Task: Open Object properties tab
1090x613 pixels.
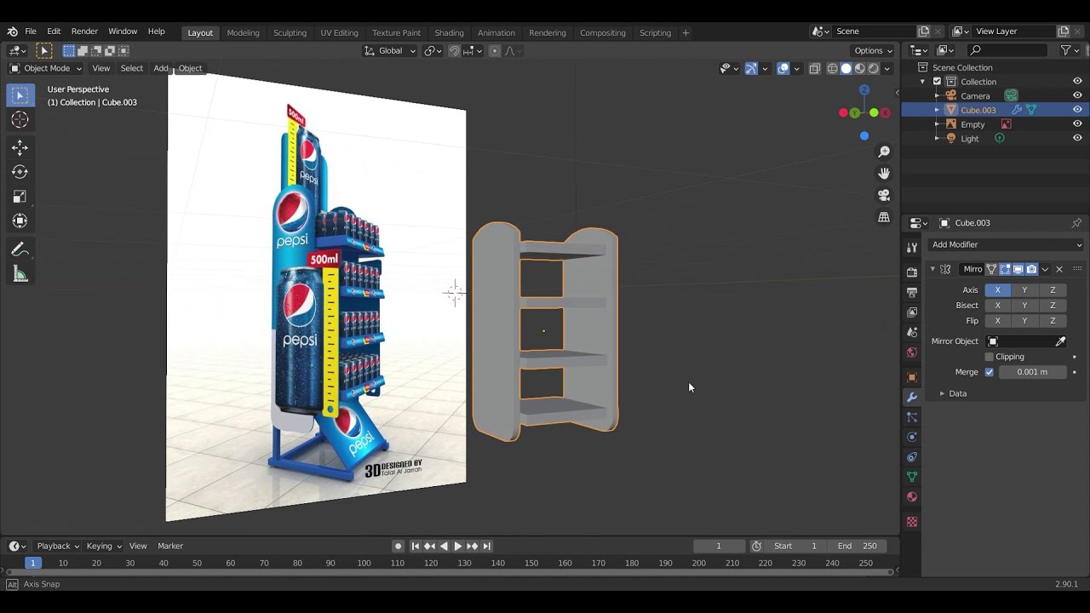Action: (x=912, y=377)
